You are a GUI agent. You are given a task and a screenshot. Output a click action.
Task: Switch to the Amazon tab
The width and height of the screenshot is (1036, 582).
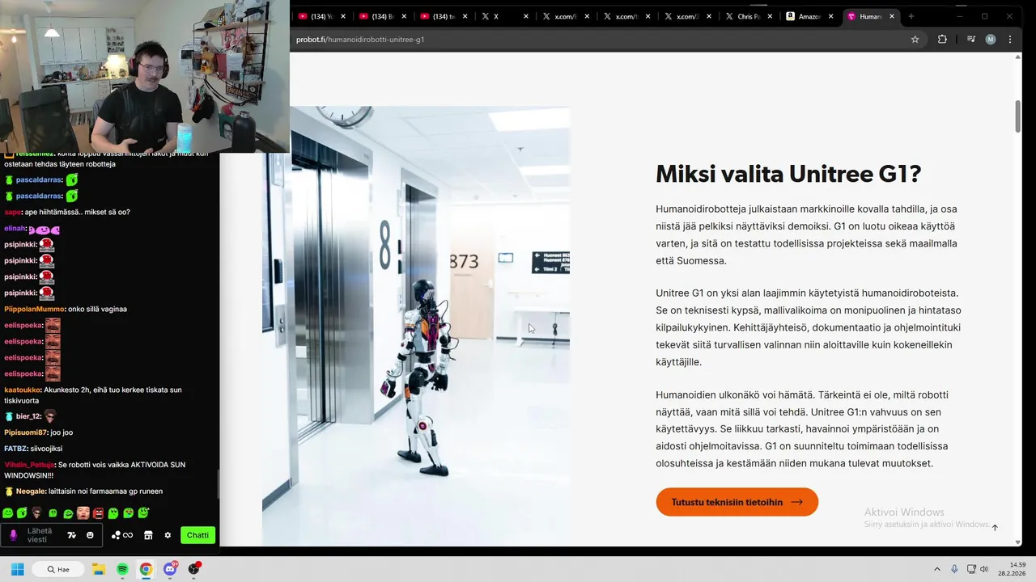point(810,16)
